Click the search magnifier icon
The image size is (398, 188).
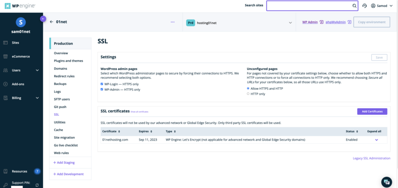click(354, 6)
